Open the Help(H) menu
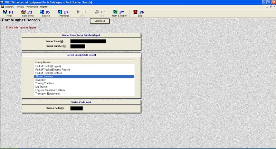 click(x=44, y=7)
